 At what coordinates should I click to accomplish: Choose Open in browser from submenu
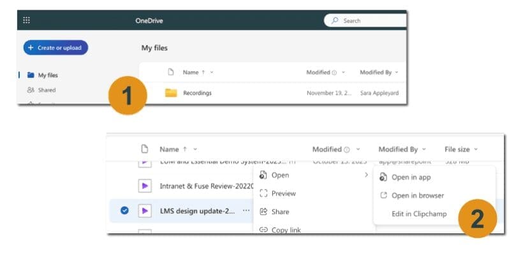click(417, 195)
